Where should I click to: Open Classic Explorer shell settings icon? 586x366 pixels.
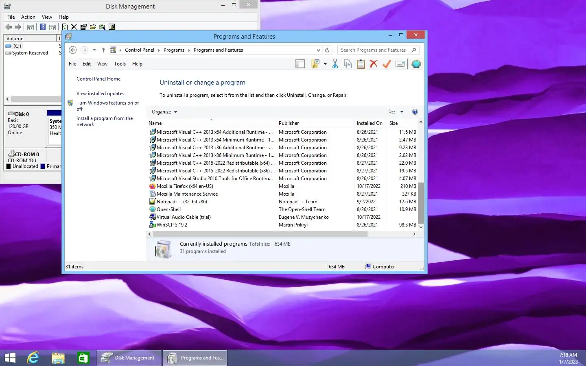[x=416, y=64]
